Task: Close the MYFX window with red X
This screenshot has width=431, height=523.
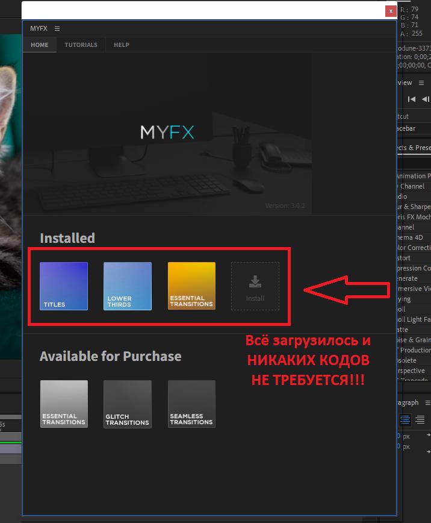Action: (x=391, y=11)
